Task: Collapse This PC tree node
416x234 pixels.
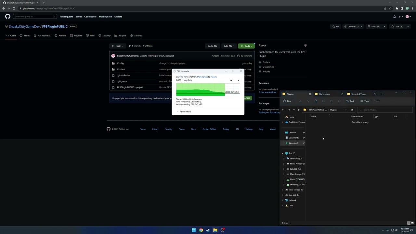Action: click(282, 153)
